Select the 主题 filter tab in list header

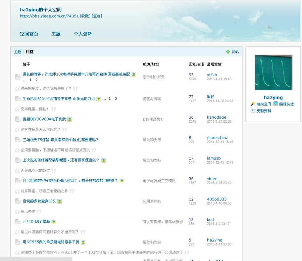17,52
